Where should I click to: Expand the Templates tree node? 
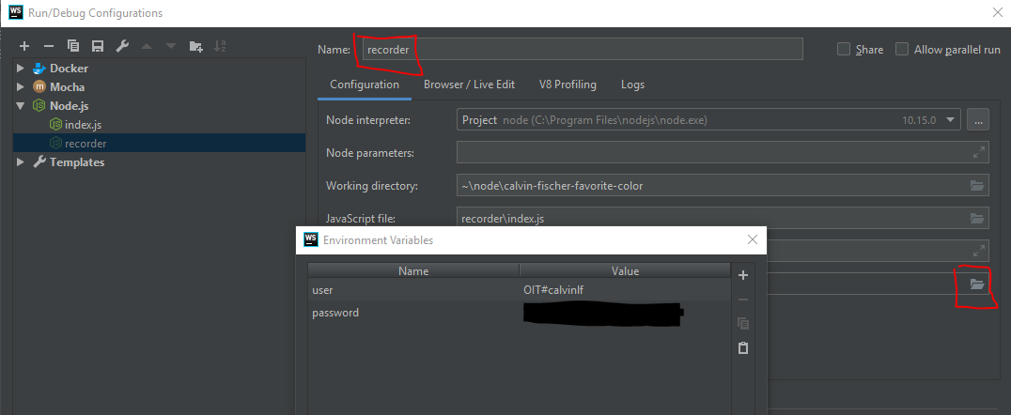pos(21,162)
